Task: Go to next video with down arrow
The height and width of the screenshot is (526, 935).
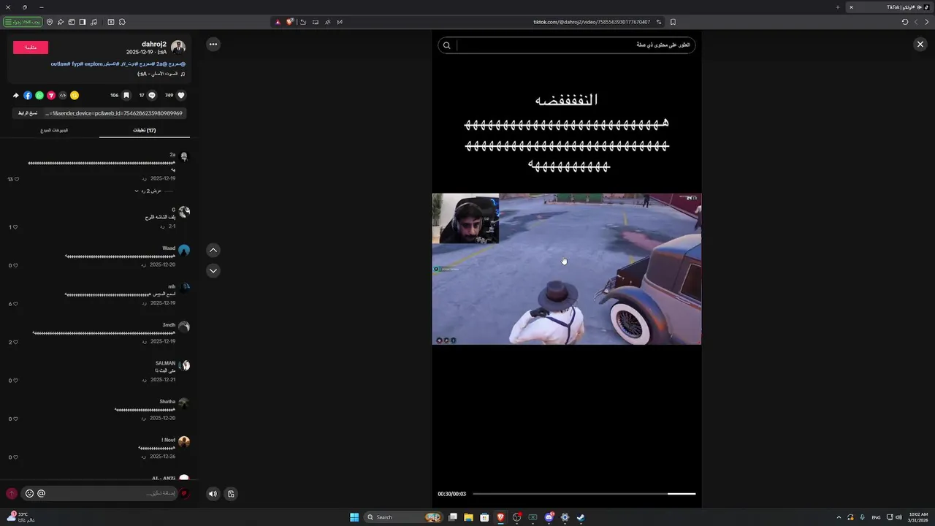Action: coord(213,270)
